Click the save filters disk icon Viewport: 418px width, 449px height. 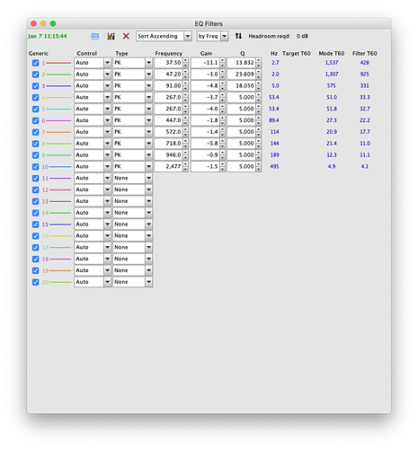tap(111, 36)
